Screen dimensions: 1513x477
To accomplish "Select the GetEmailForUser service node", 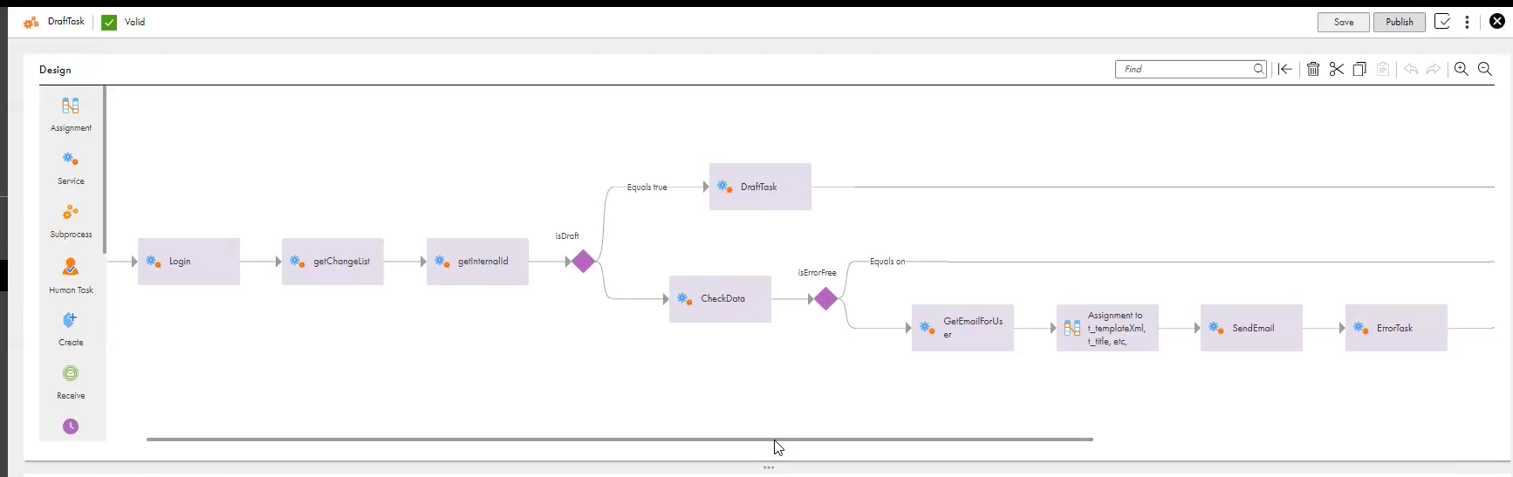I will [962, 328].
